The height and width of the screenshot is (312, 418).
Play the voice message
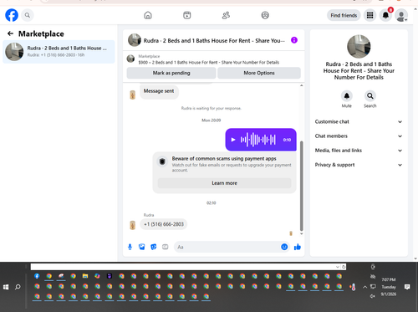233,140
